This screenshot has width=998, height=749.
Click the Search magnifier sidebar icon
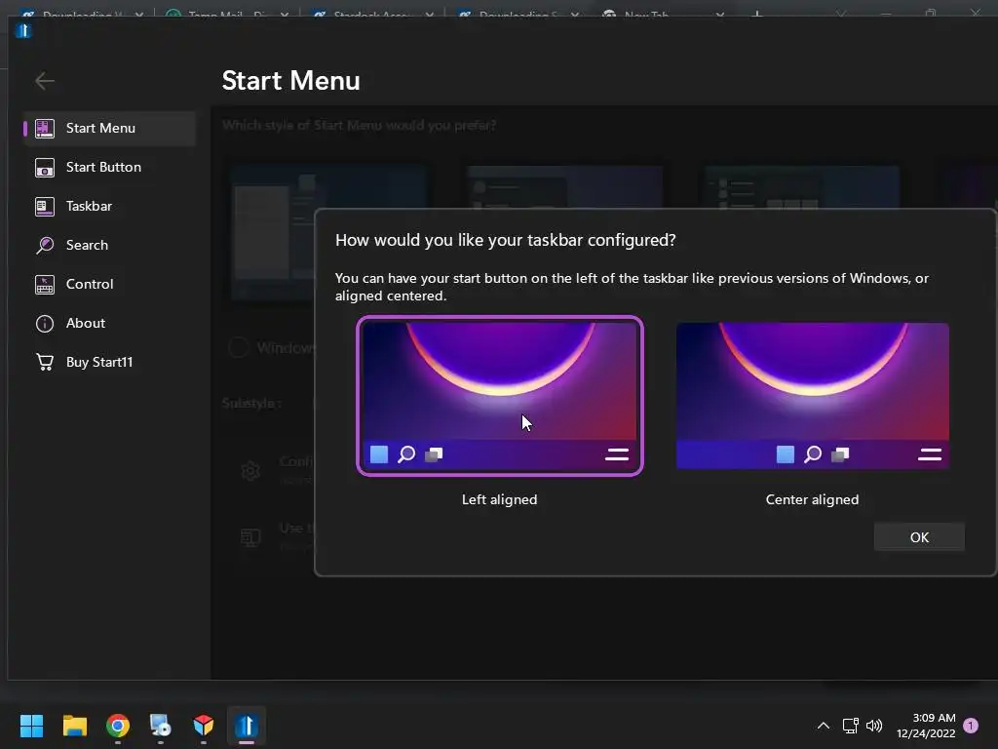(x=45, y=245)
